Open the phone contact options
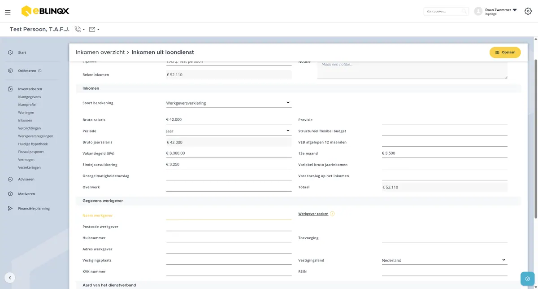The height and width of the screenshot is (289, 538). coord(80,30)
